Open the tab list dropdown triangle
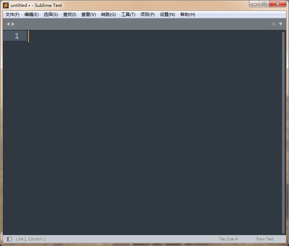The width and height of the screenshot is (289, 246). tap(281, 24)
